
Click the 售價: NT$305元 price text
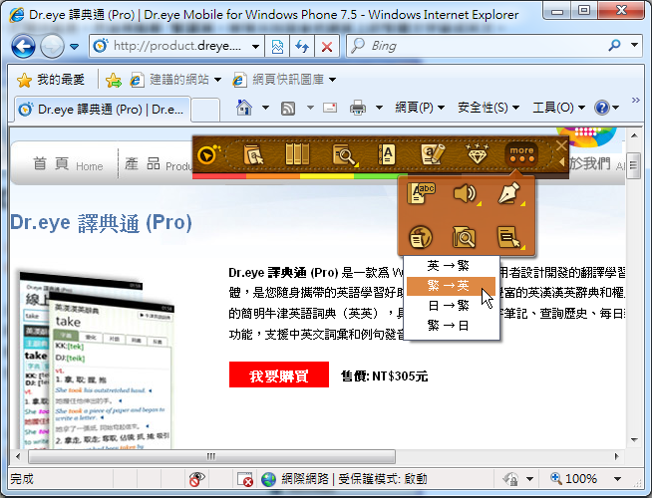(x=384, y=375)
